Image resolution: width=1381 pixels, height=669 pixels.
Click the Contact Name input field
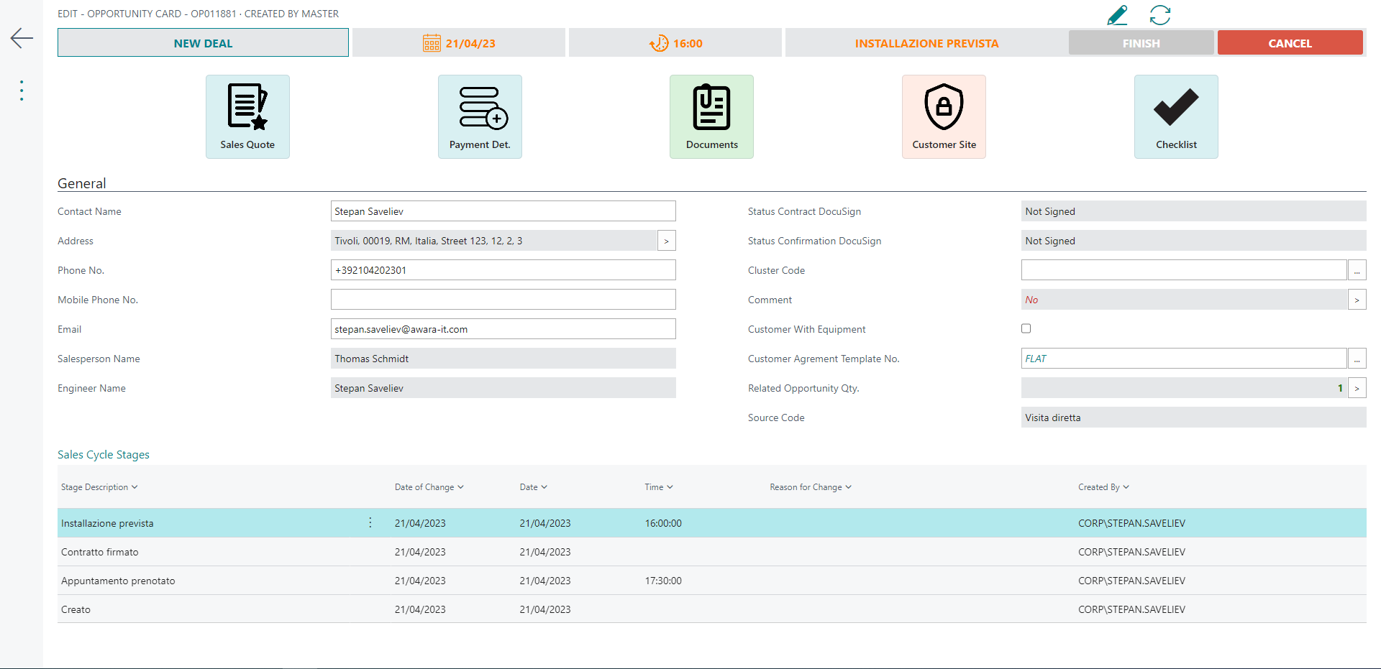(503, 211)
